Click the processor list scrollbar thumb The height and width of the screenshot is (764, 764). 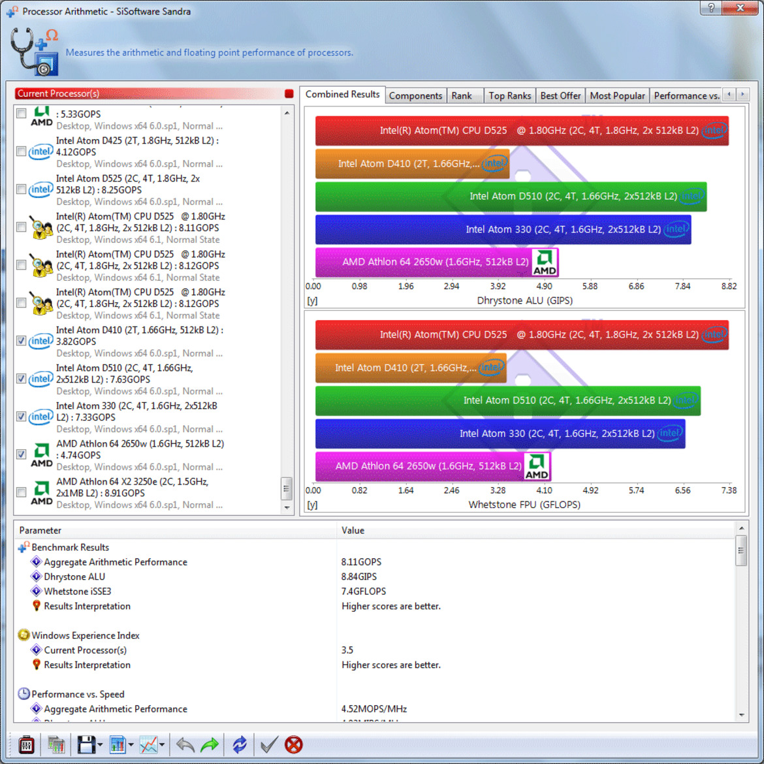coord(287,488)
